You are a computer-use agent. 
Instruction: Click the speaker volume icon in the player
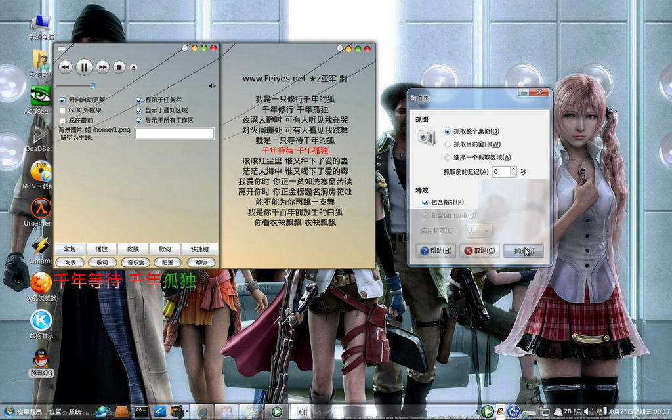(212, 86)
